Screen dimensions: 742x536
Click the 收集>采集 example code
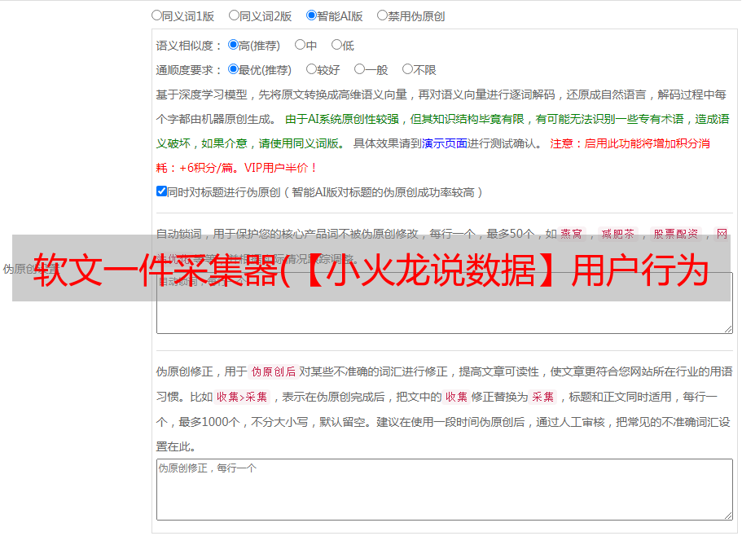point(242,397)
